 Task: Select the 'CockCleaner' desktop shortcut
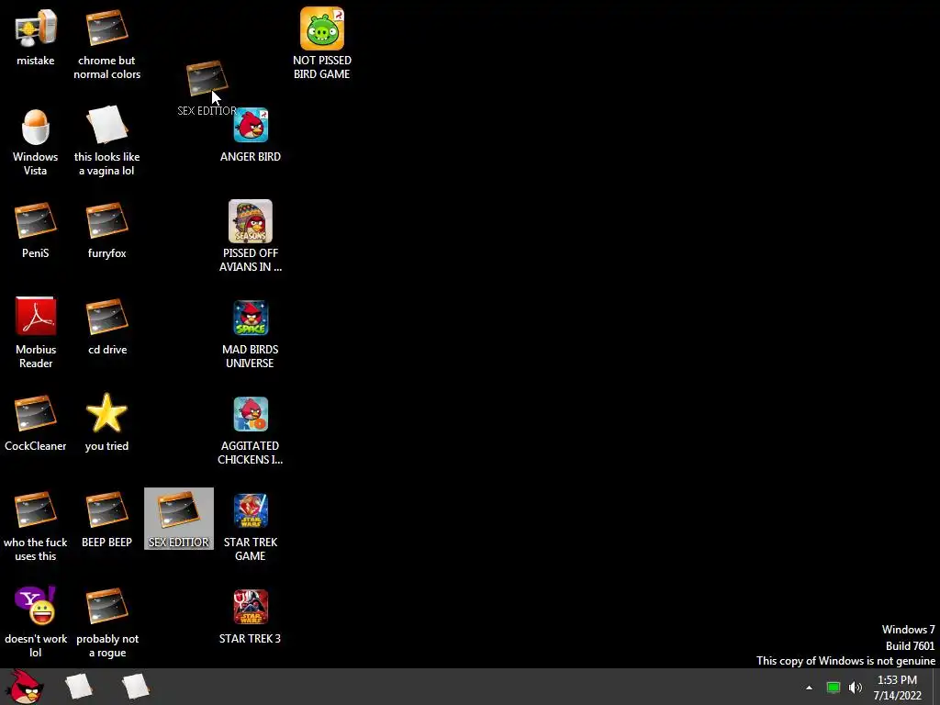[36, 414]
